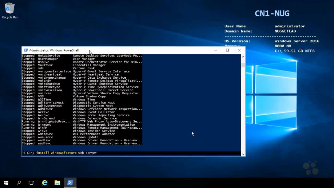This screenshot has width=334, height=188.
Task: Open taskbar Search magnifier
Action: pyautogui.click(x=19, y=183)
